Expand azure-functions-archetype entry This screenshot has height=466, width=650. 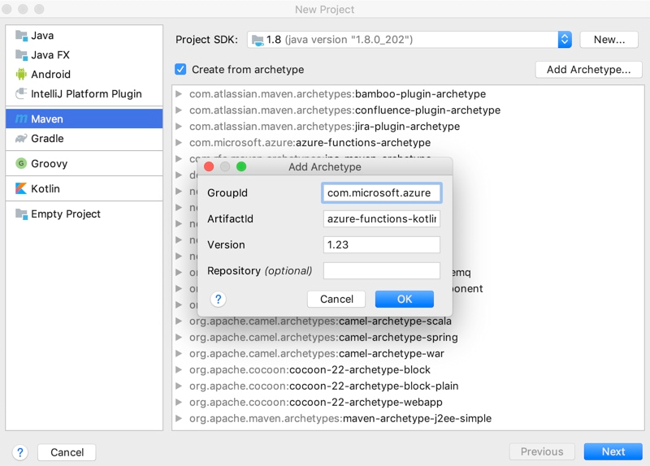(x=179, y=143)
